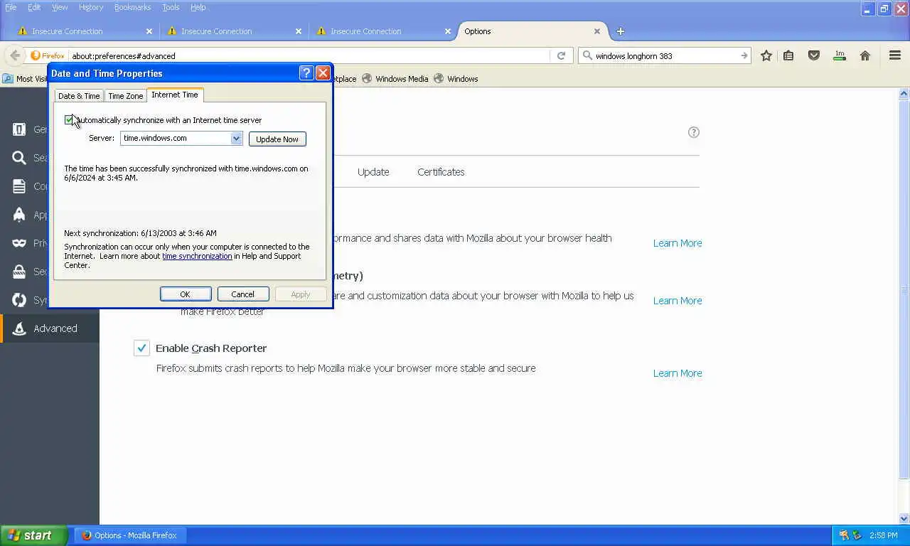The image size is (910, 546).
Task: Open Sync preferences sidebar icon
Action: click(x=19, y=300)
